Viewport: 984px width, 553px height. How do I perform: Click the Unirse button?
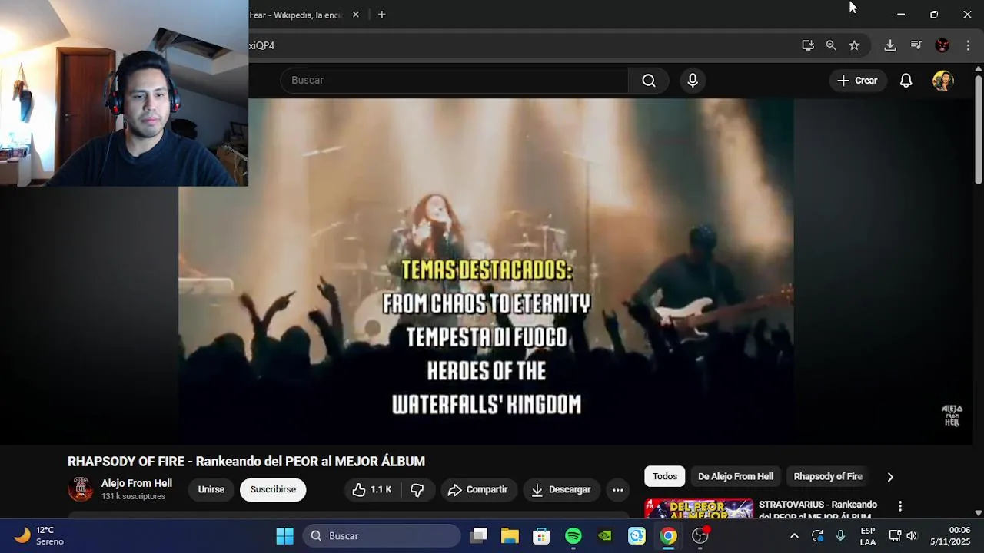(211, 489)
